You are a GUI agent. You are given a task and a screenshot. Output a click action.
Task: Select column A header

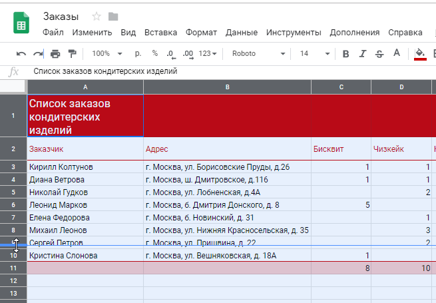click(85, 87)
